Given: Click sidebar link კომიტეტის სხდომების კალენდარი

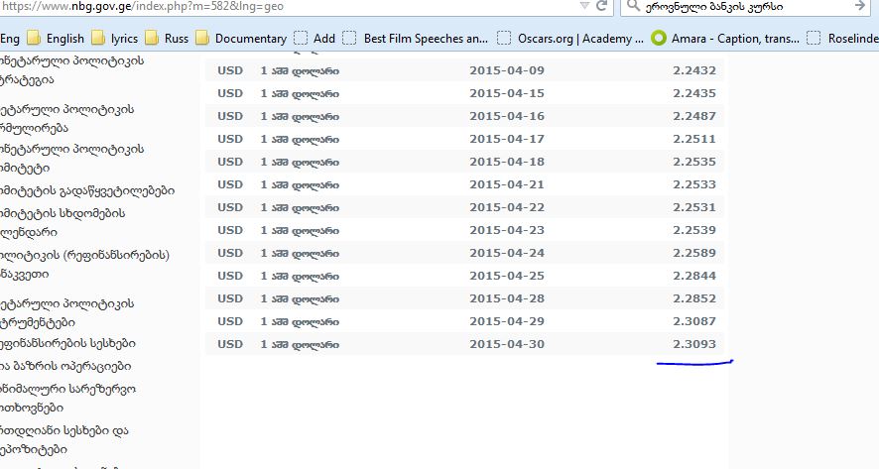Looking at the screenshot, I should (x=63, y=222).
